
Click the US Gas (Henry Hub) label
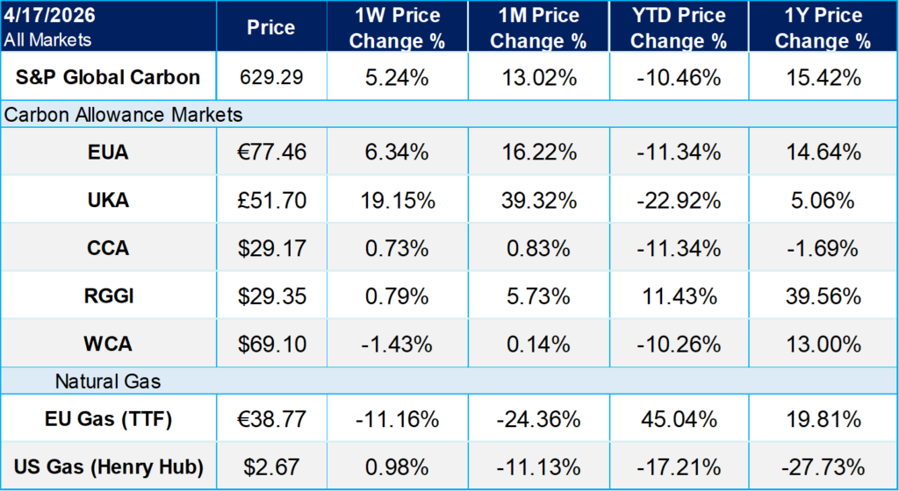tap(108, 467)
